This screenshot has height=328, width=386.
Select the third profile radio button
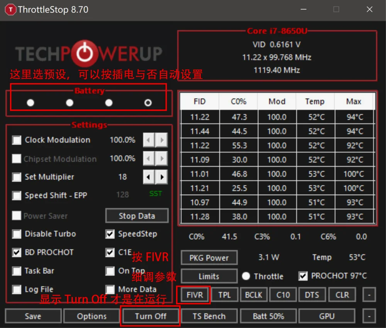click(x=109, y=103)
